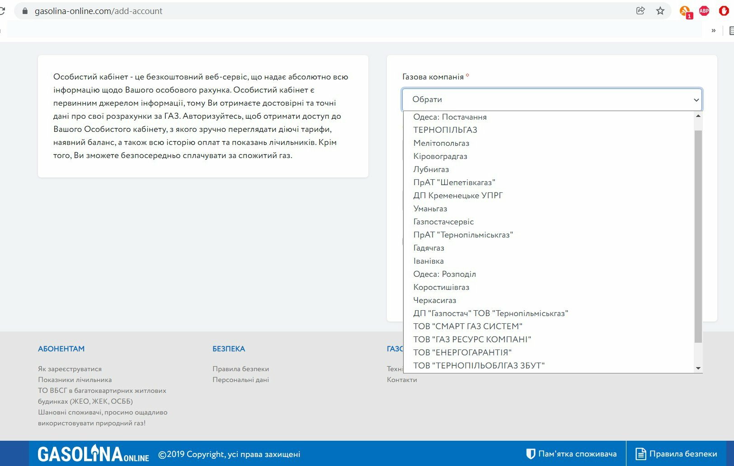This screenshot has height=466, width=734.
Task: Click the dropdown list scrollbar thumb
Action: (698, 236)
